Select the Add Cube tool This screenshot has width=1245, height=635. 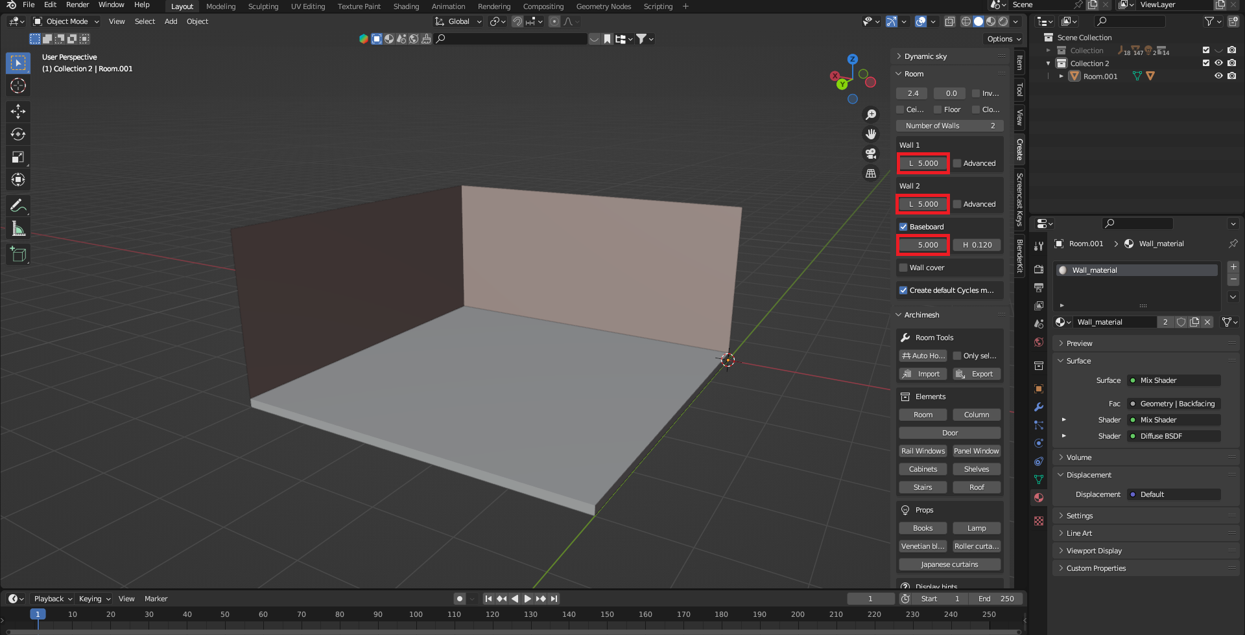18,255
